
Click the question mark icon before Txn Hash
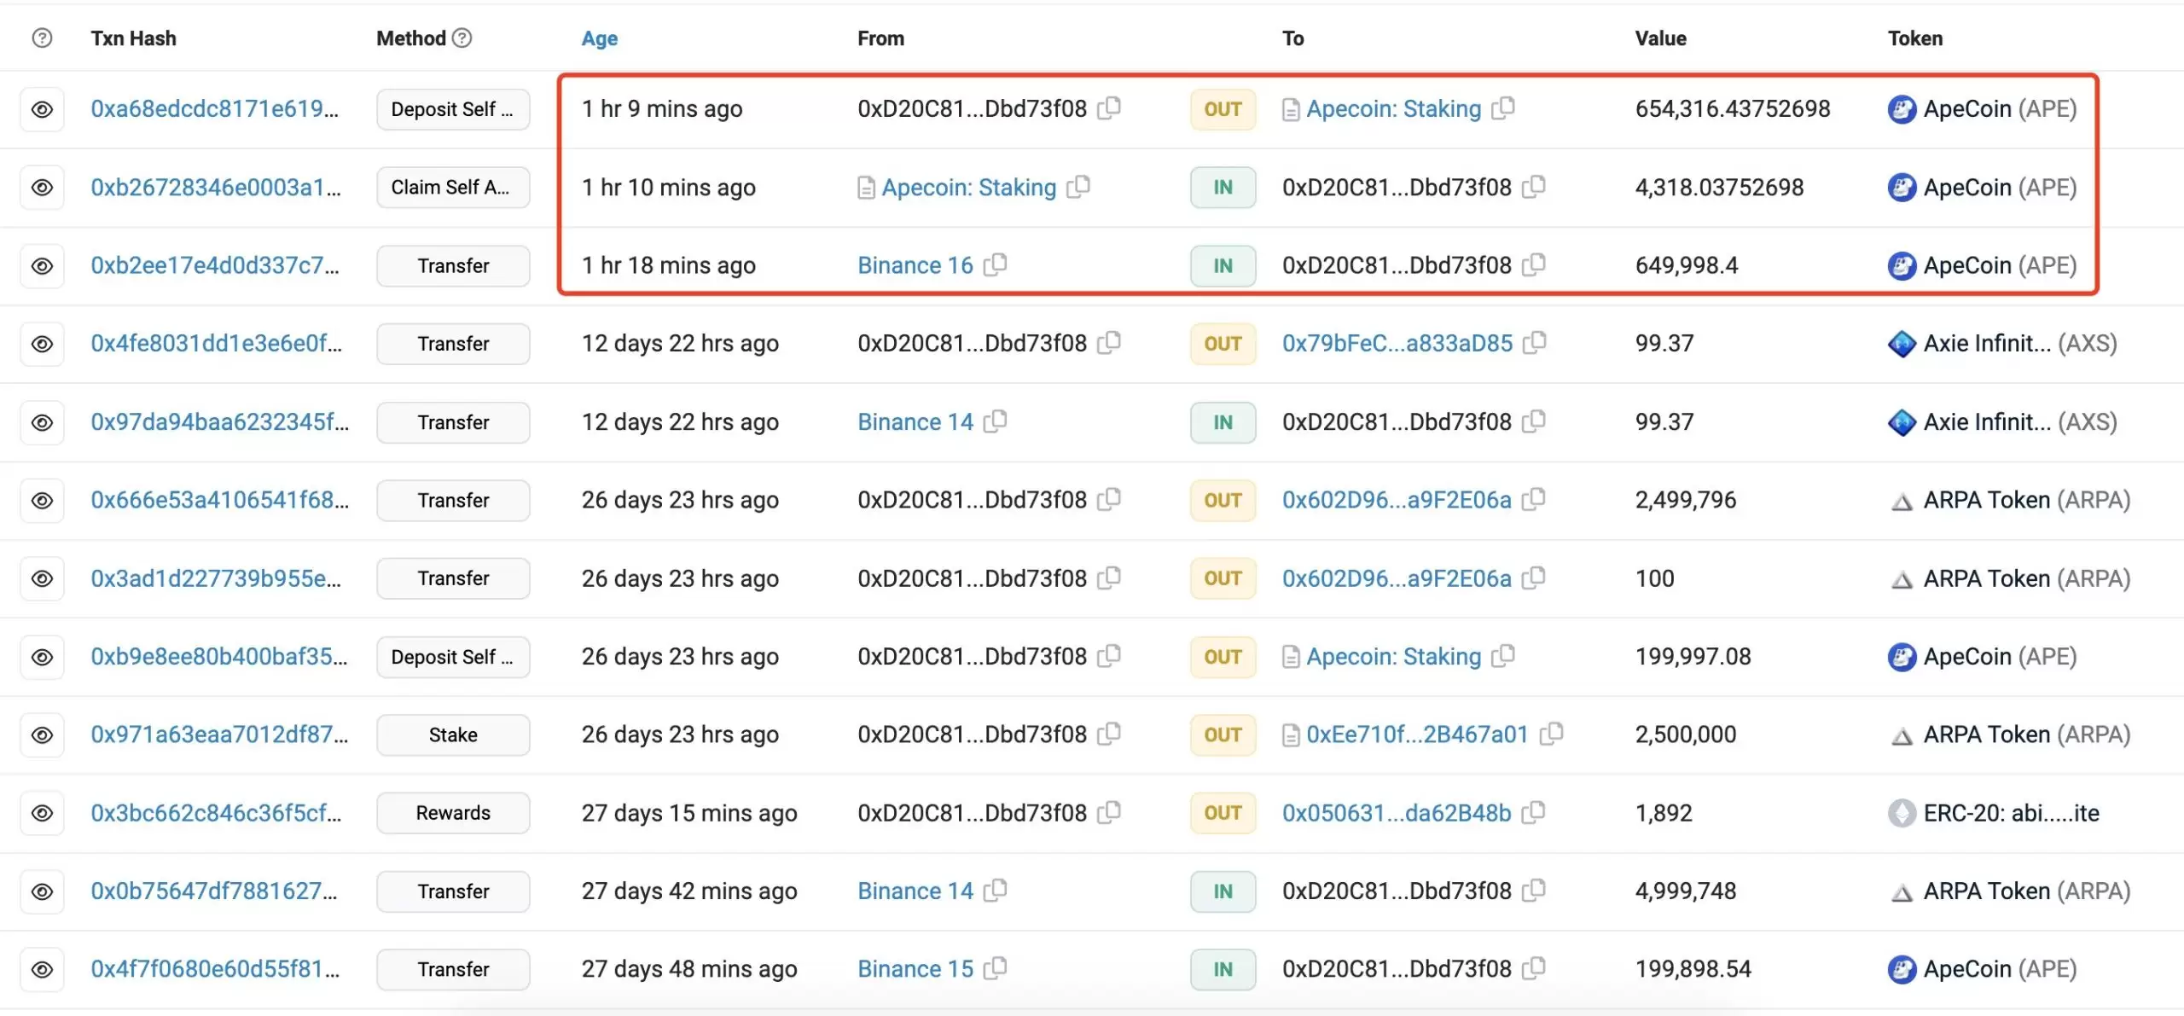click(42, 38)
